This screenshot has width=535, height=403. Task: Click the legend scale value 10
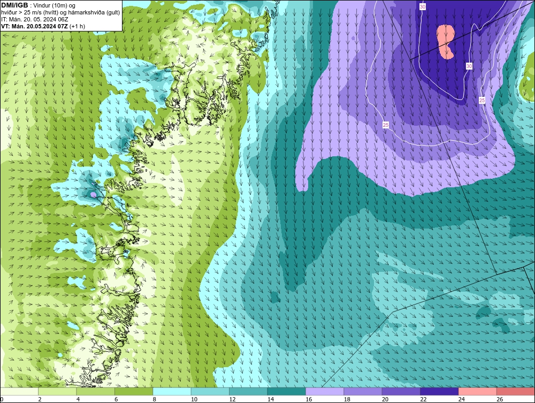point(194,399)
